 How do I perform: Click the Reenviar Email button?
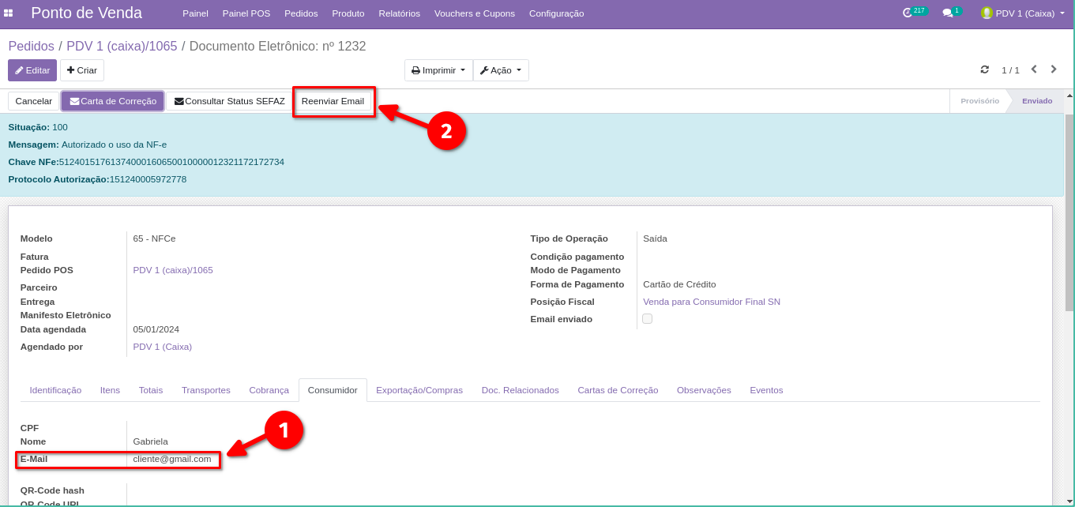[x=333, y=101]
